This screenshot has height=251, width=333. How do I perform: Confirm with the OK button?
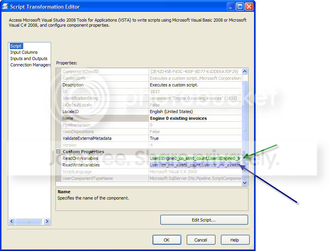167,240
